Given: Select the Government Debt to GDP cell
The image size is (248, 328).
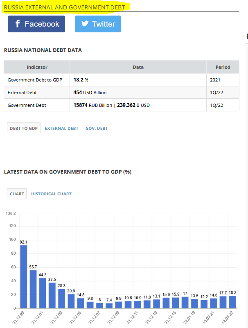Looking at the screenshot, I should click(x=37, y=80).
